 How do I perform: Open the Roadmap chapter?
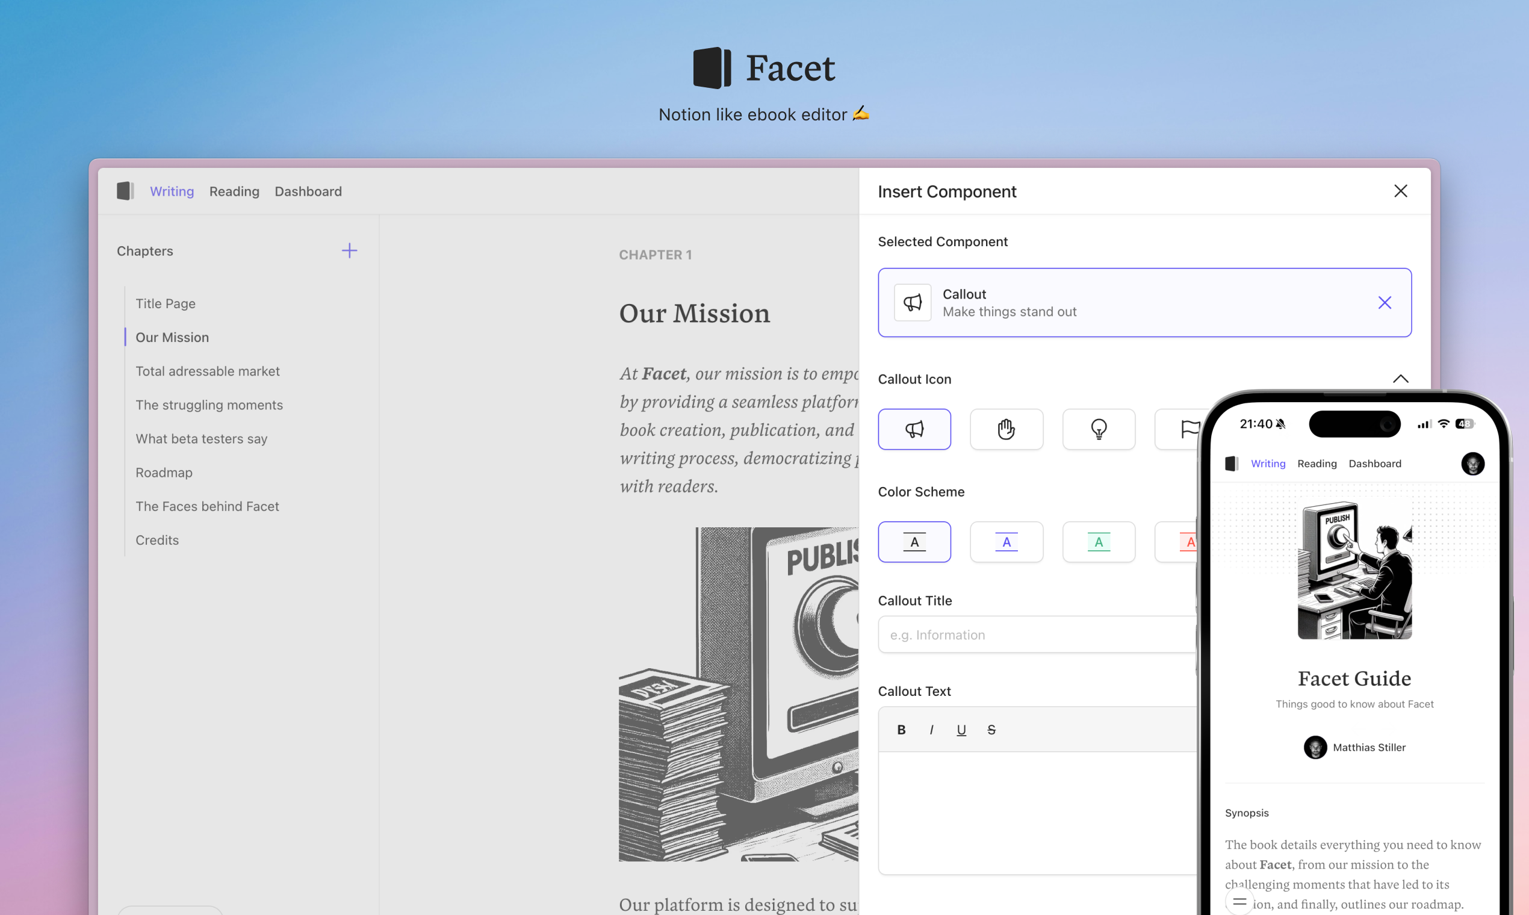point(164,473)
